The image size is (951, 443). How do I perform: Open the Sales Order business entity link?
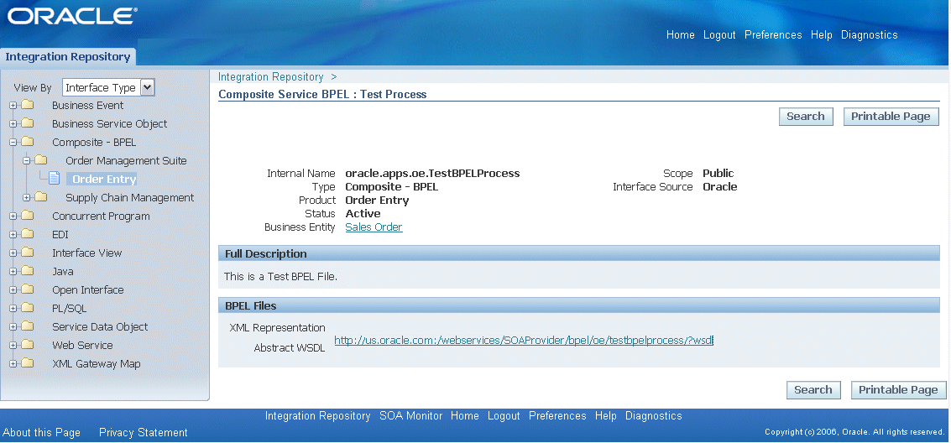click(374, 227)
